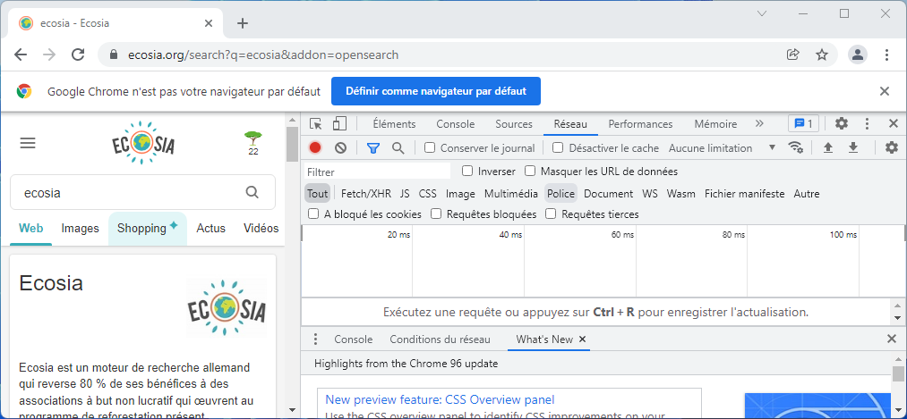This screenshot has width=907, height=419.
Task: Open Console tab in bottom drawer
Action: [354, 339]
